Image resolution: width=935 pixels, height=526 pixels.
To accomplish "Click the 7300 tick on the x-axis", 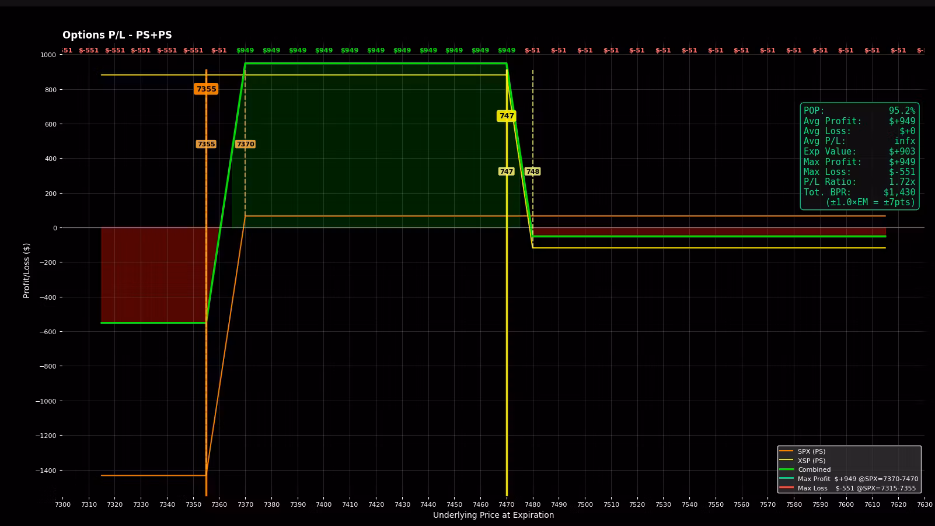I will (x=62, y=504).
